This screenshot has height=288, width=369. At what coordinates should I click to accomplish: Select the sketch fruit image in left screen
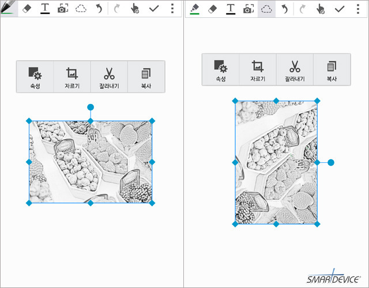(91, 162)
